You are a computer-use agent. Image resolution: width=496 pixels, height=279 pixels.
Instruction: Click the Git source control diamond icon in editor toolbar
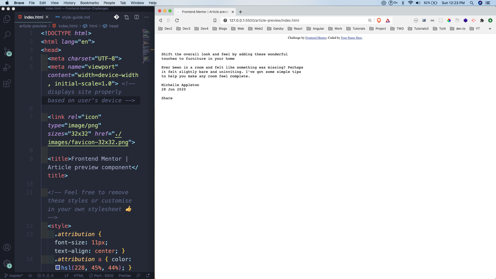(117, 17)
